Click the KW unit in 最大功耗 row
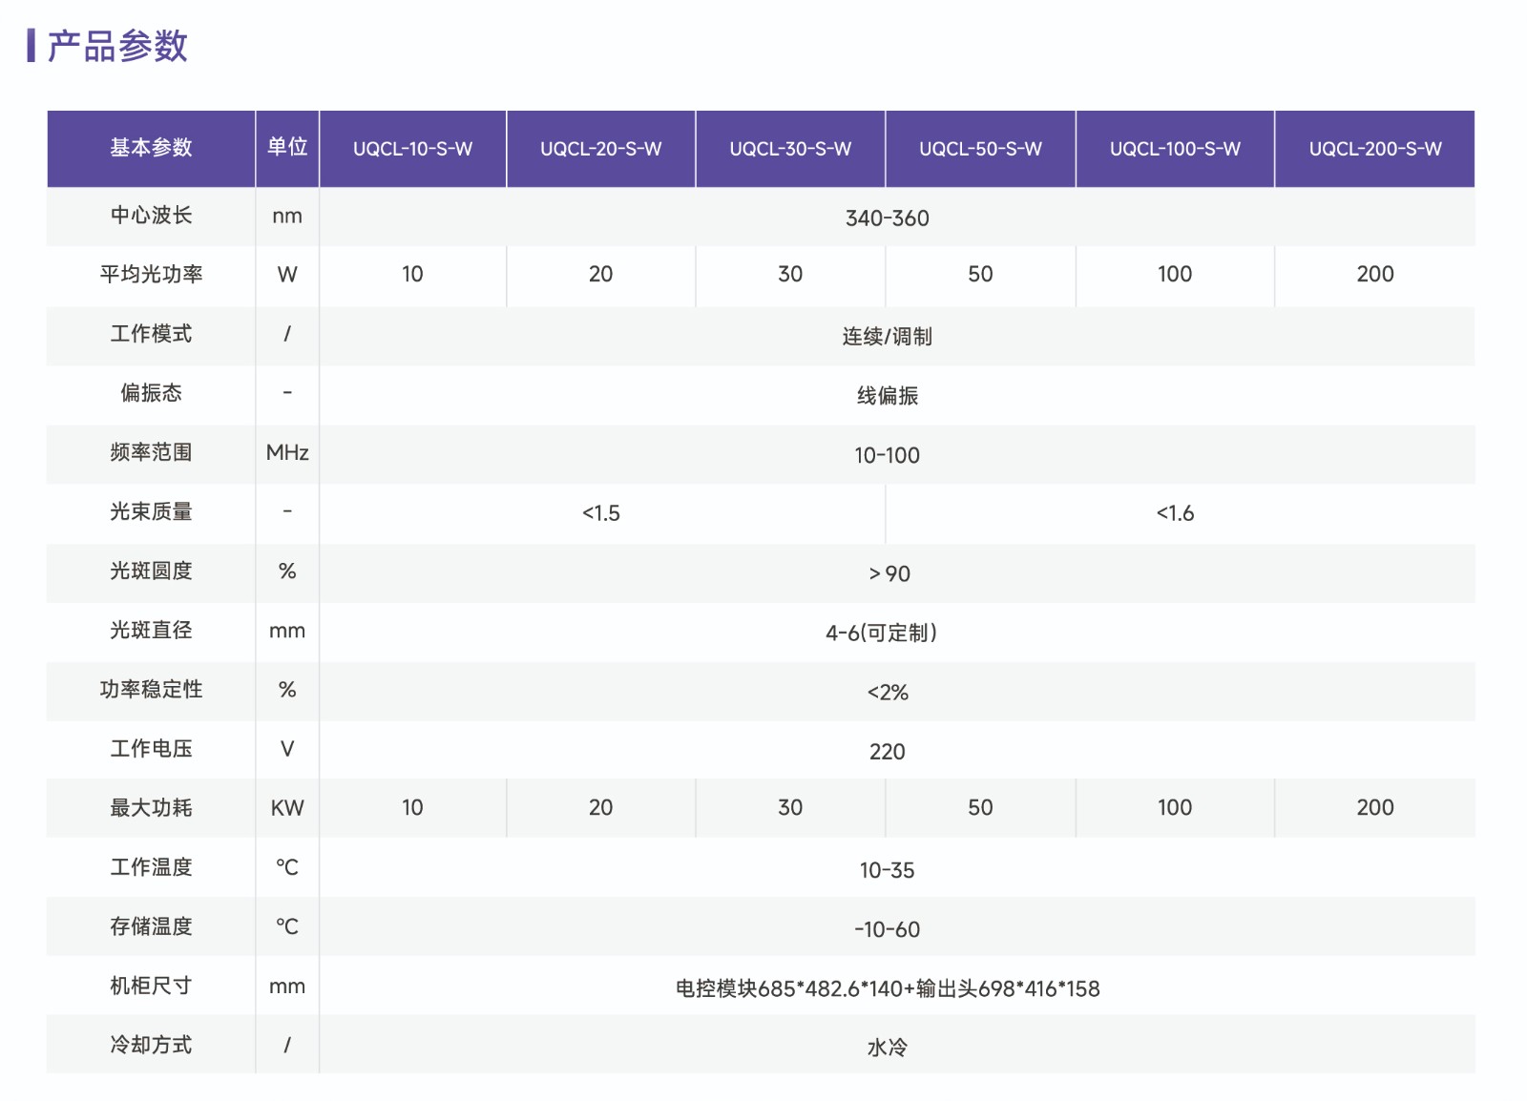 click(x=287, y=808)
